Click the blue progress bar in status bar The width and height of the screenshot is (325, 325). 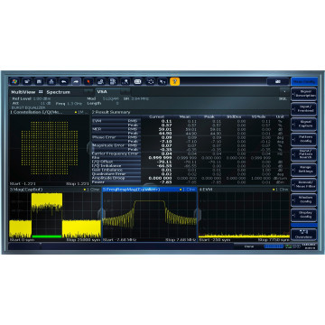(x=274, y=246)
